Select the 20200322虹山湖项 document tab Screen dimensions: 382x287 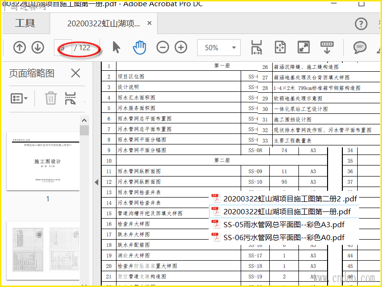[x=104, y=23]
